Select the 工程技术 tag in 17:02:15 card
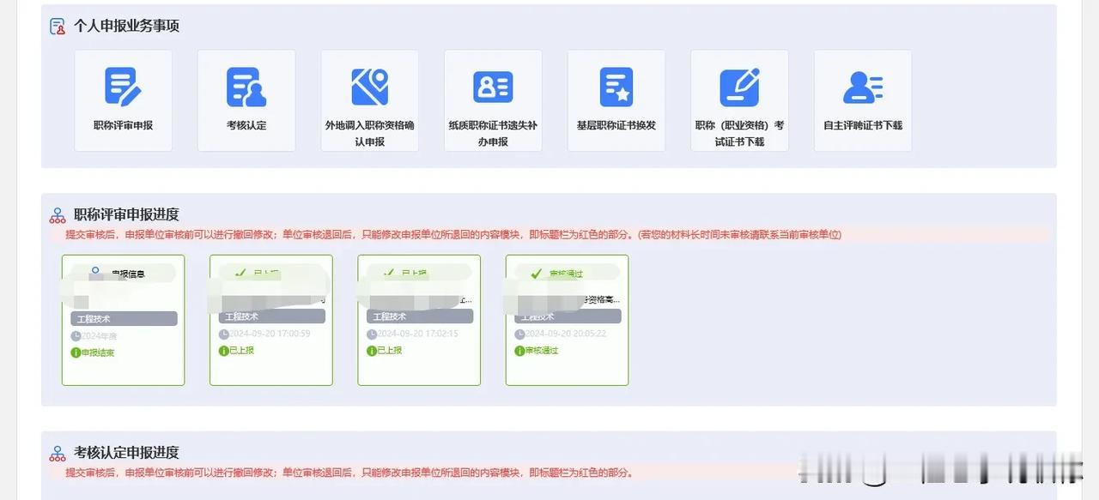Image resolution: width=1099 pixels, height=500 pixels. coord(419,316)
